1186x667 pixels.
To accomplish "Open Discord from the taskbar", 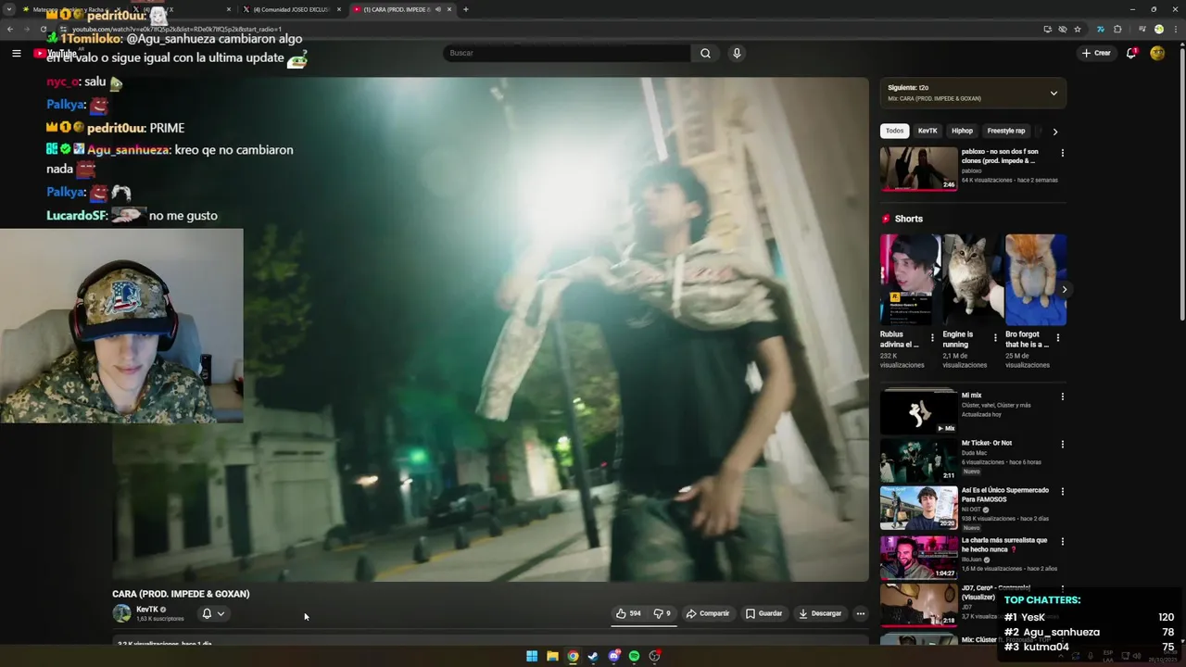I will pyautogui.click(x=613, y=656).
